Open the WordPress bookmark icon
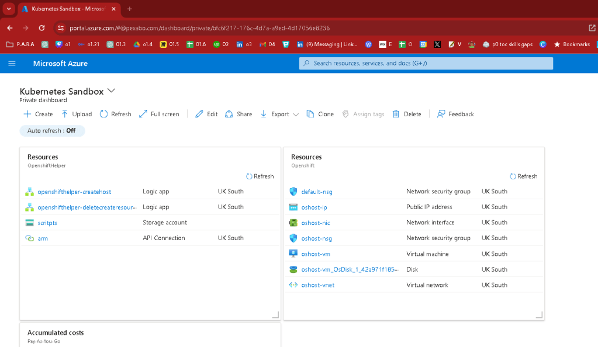The width and height of the screenshot is (598, 347). coord(368,44)
